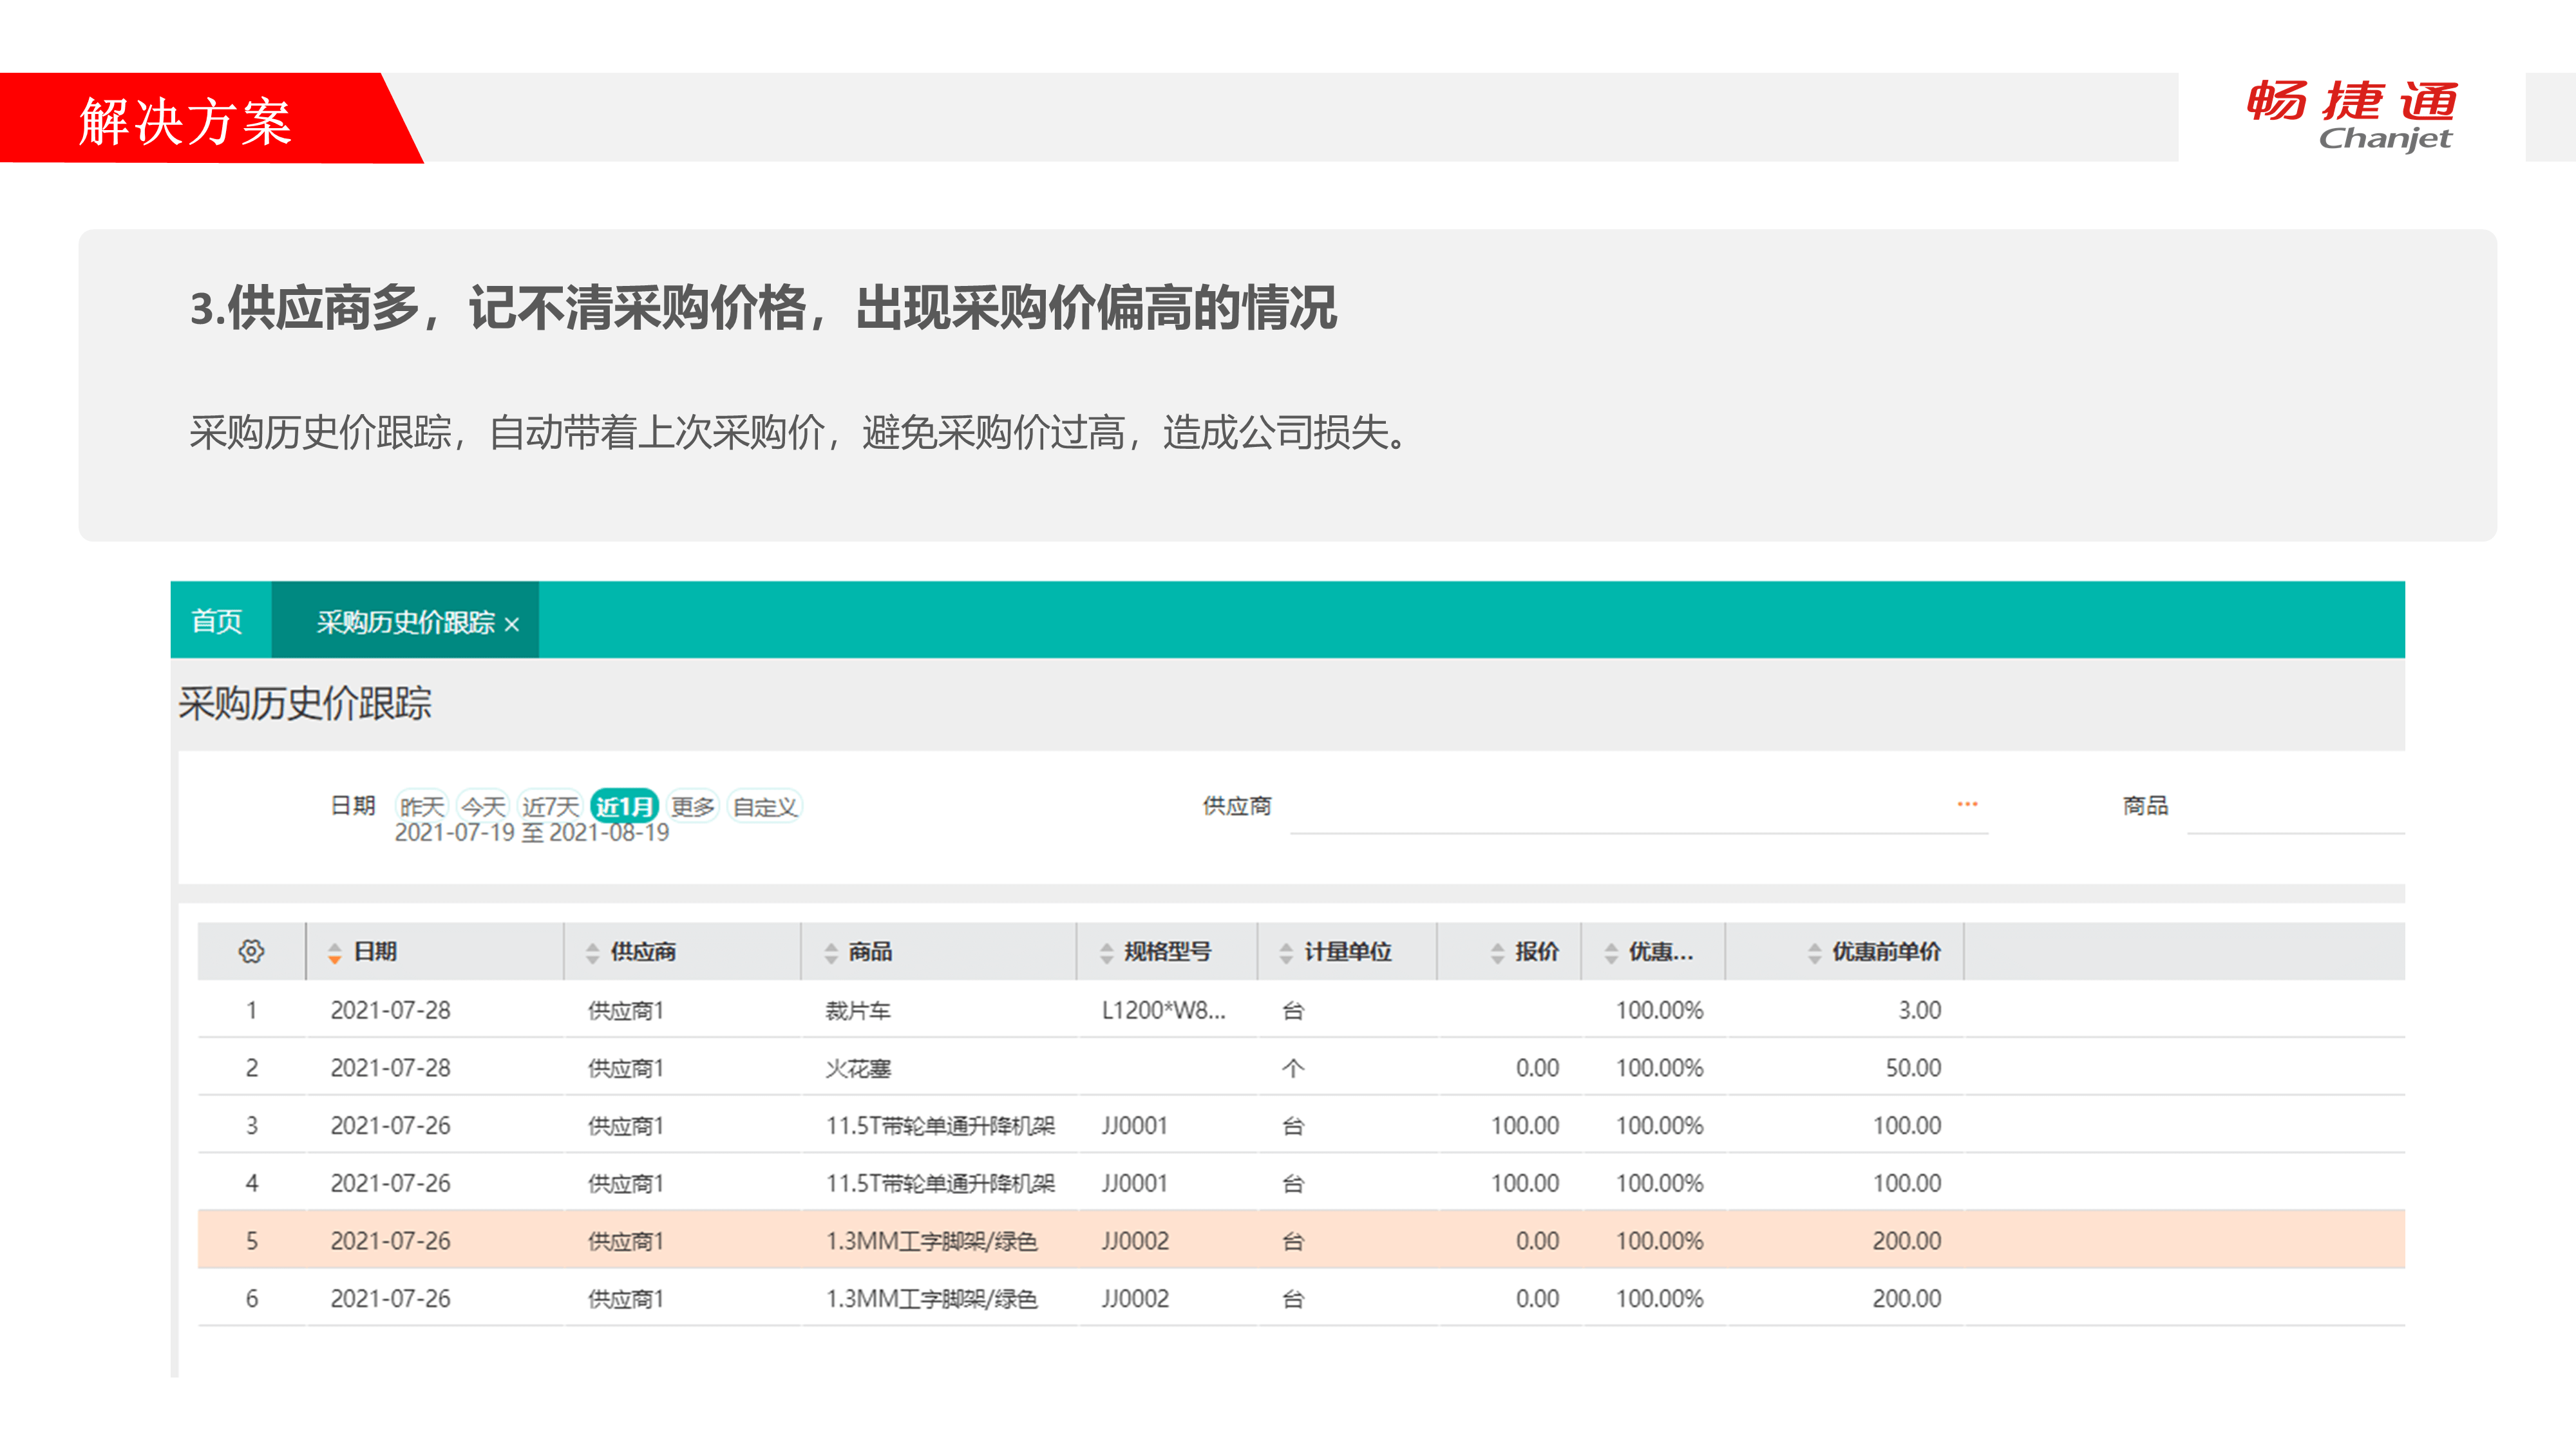Select highlighted row 5 with JJ0002
This screenshot has height=1449, width=2576.
1134,1241
